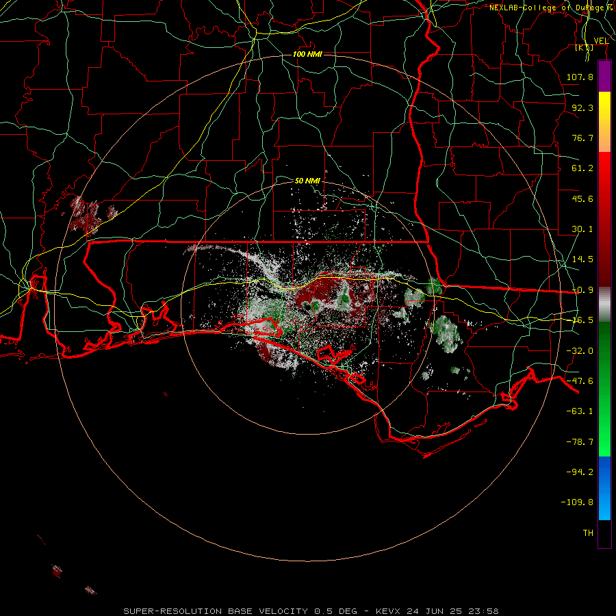
Task: Click the 45.6 velocity scale value
Action: pyautogui.click(x=582, y=198)
